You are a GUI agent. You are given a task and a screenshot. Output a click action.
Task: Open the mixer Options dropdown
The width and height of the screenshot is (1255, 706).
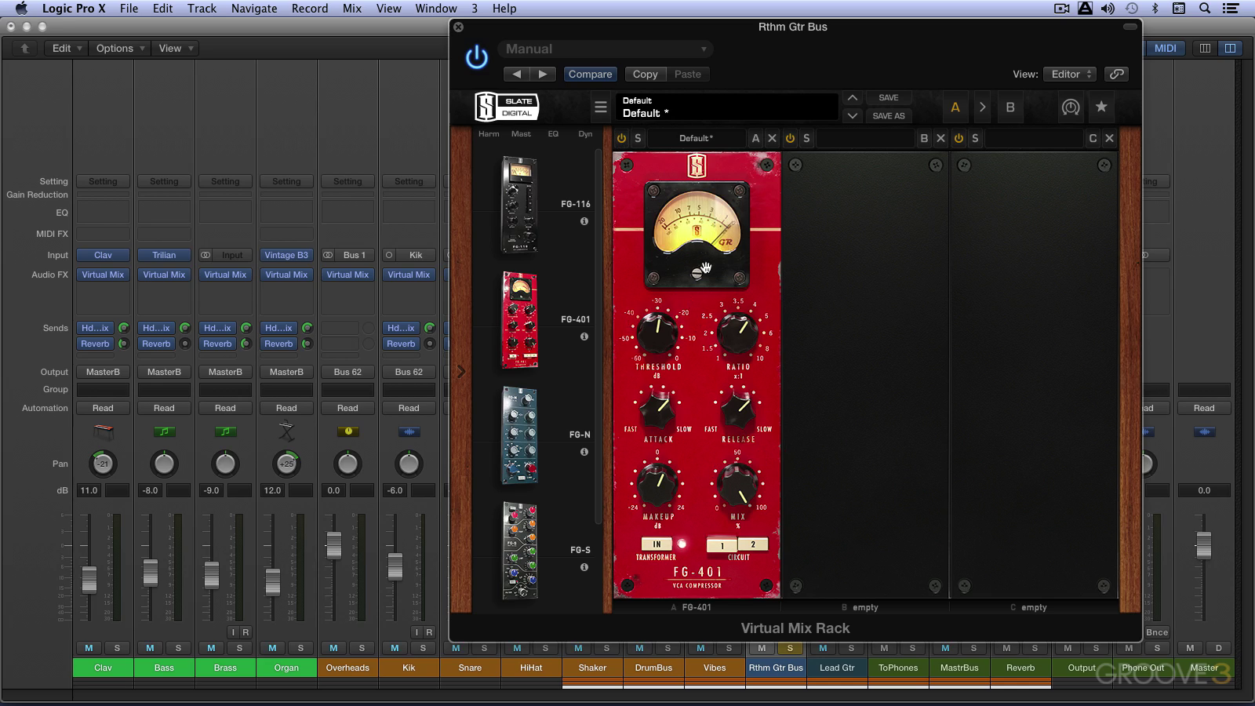120,48
